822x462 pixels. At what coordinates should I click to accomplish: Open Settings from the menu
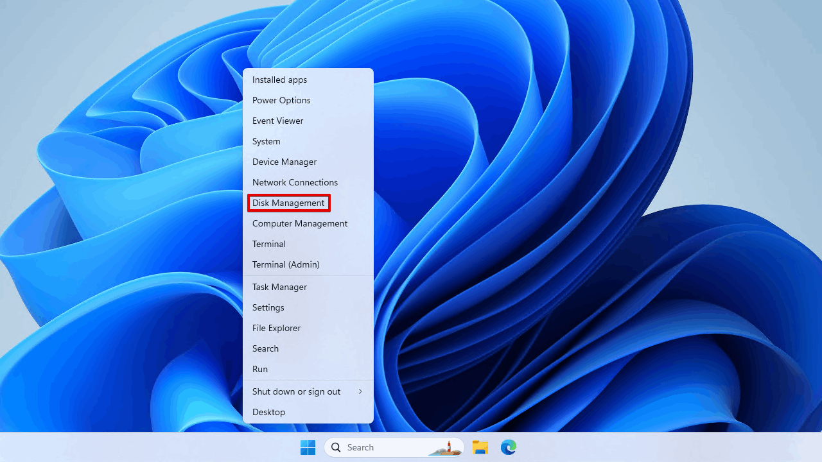pos(268,307)
